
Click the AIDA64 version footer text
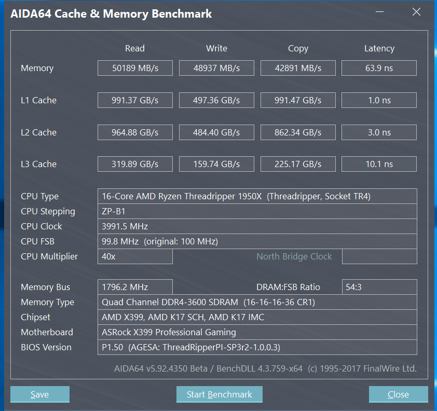tap(265, 368)
